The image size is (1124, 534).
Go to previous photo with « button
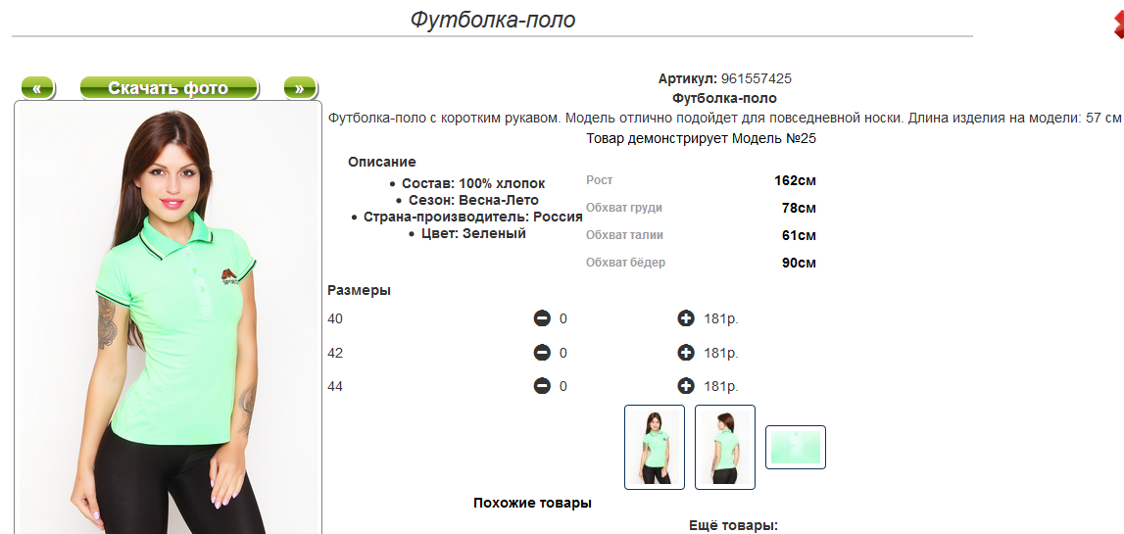coord(37,88)
